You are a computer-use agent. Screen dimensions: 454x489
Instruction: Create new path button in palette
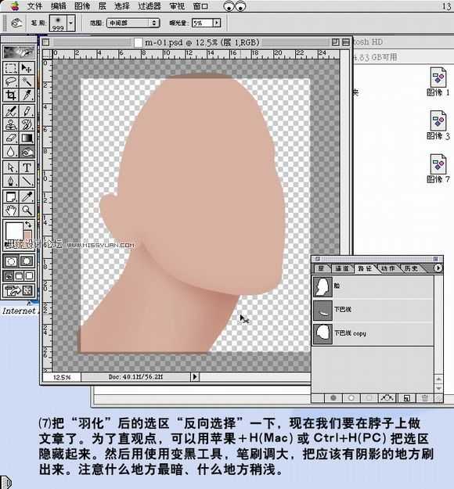coord(406,398)
